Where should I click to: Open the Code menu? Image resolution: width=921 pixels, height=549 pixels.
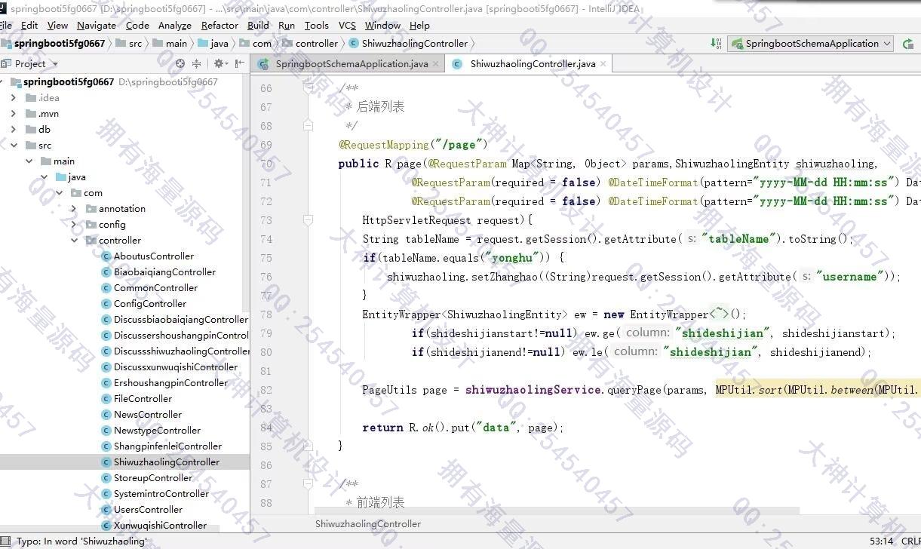(137, 25)
